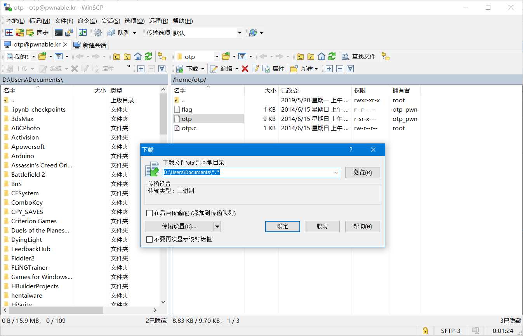Image resolution: width=523 pixels, height=336 pixels.
Task: Expand the globe icon dropdown arrow
Action: coord(261,33)
